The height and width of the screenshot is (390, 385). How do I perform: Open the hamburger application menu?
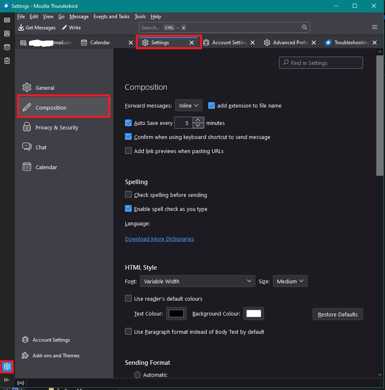coord(374,27)
